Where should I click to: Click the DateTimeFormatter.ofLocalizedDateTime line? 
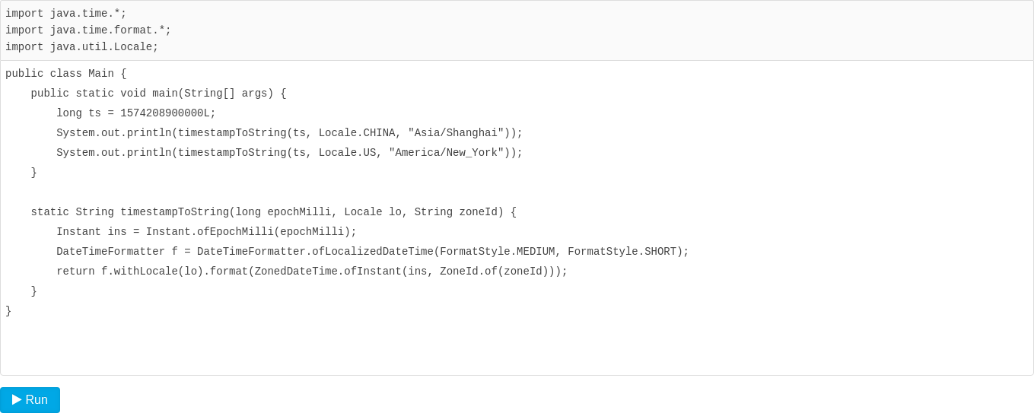(373, 252)
